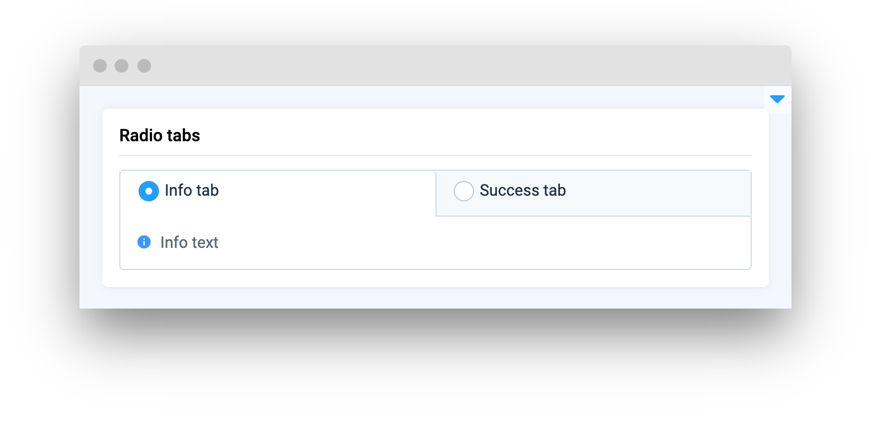Click blank area of the tab content panel
Image resolution: width=871 pixels, height=422 pixels.
click(x=454, y=244)
